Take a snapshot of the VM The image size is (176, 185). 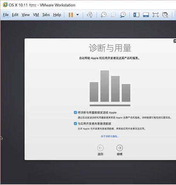pos(103,15)
